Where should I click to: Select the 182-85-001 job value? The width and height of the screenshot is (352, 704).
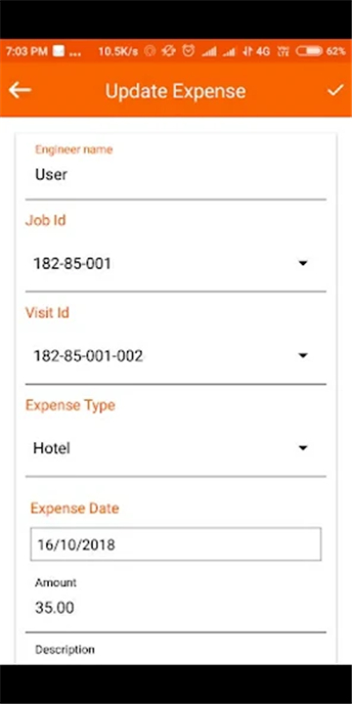[x=71, y=264]
